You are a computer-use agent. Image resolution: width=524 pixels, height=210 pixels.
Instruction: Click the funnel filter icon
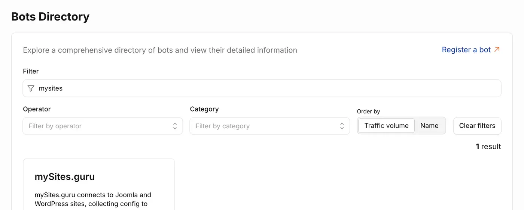pyautogui.click(x=31, y=88)
